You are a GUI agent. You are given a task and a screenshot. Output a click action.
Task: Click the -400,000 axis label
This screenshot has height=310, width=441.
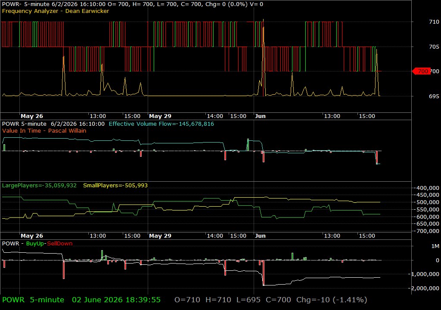coord(426,188)
